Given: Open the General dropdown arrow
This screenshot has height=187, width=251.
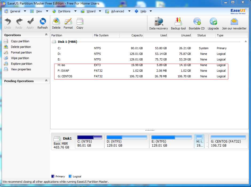Looking at the screenshot, I should pyautogui.click(x=25, y=11).
